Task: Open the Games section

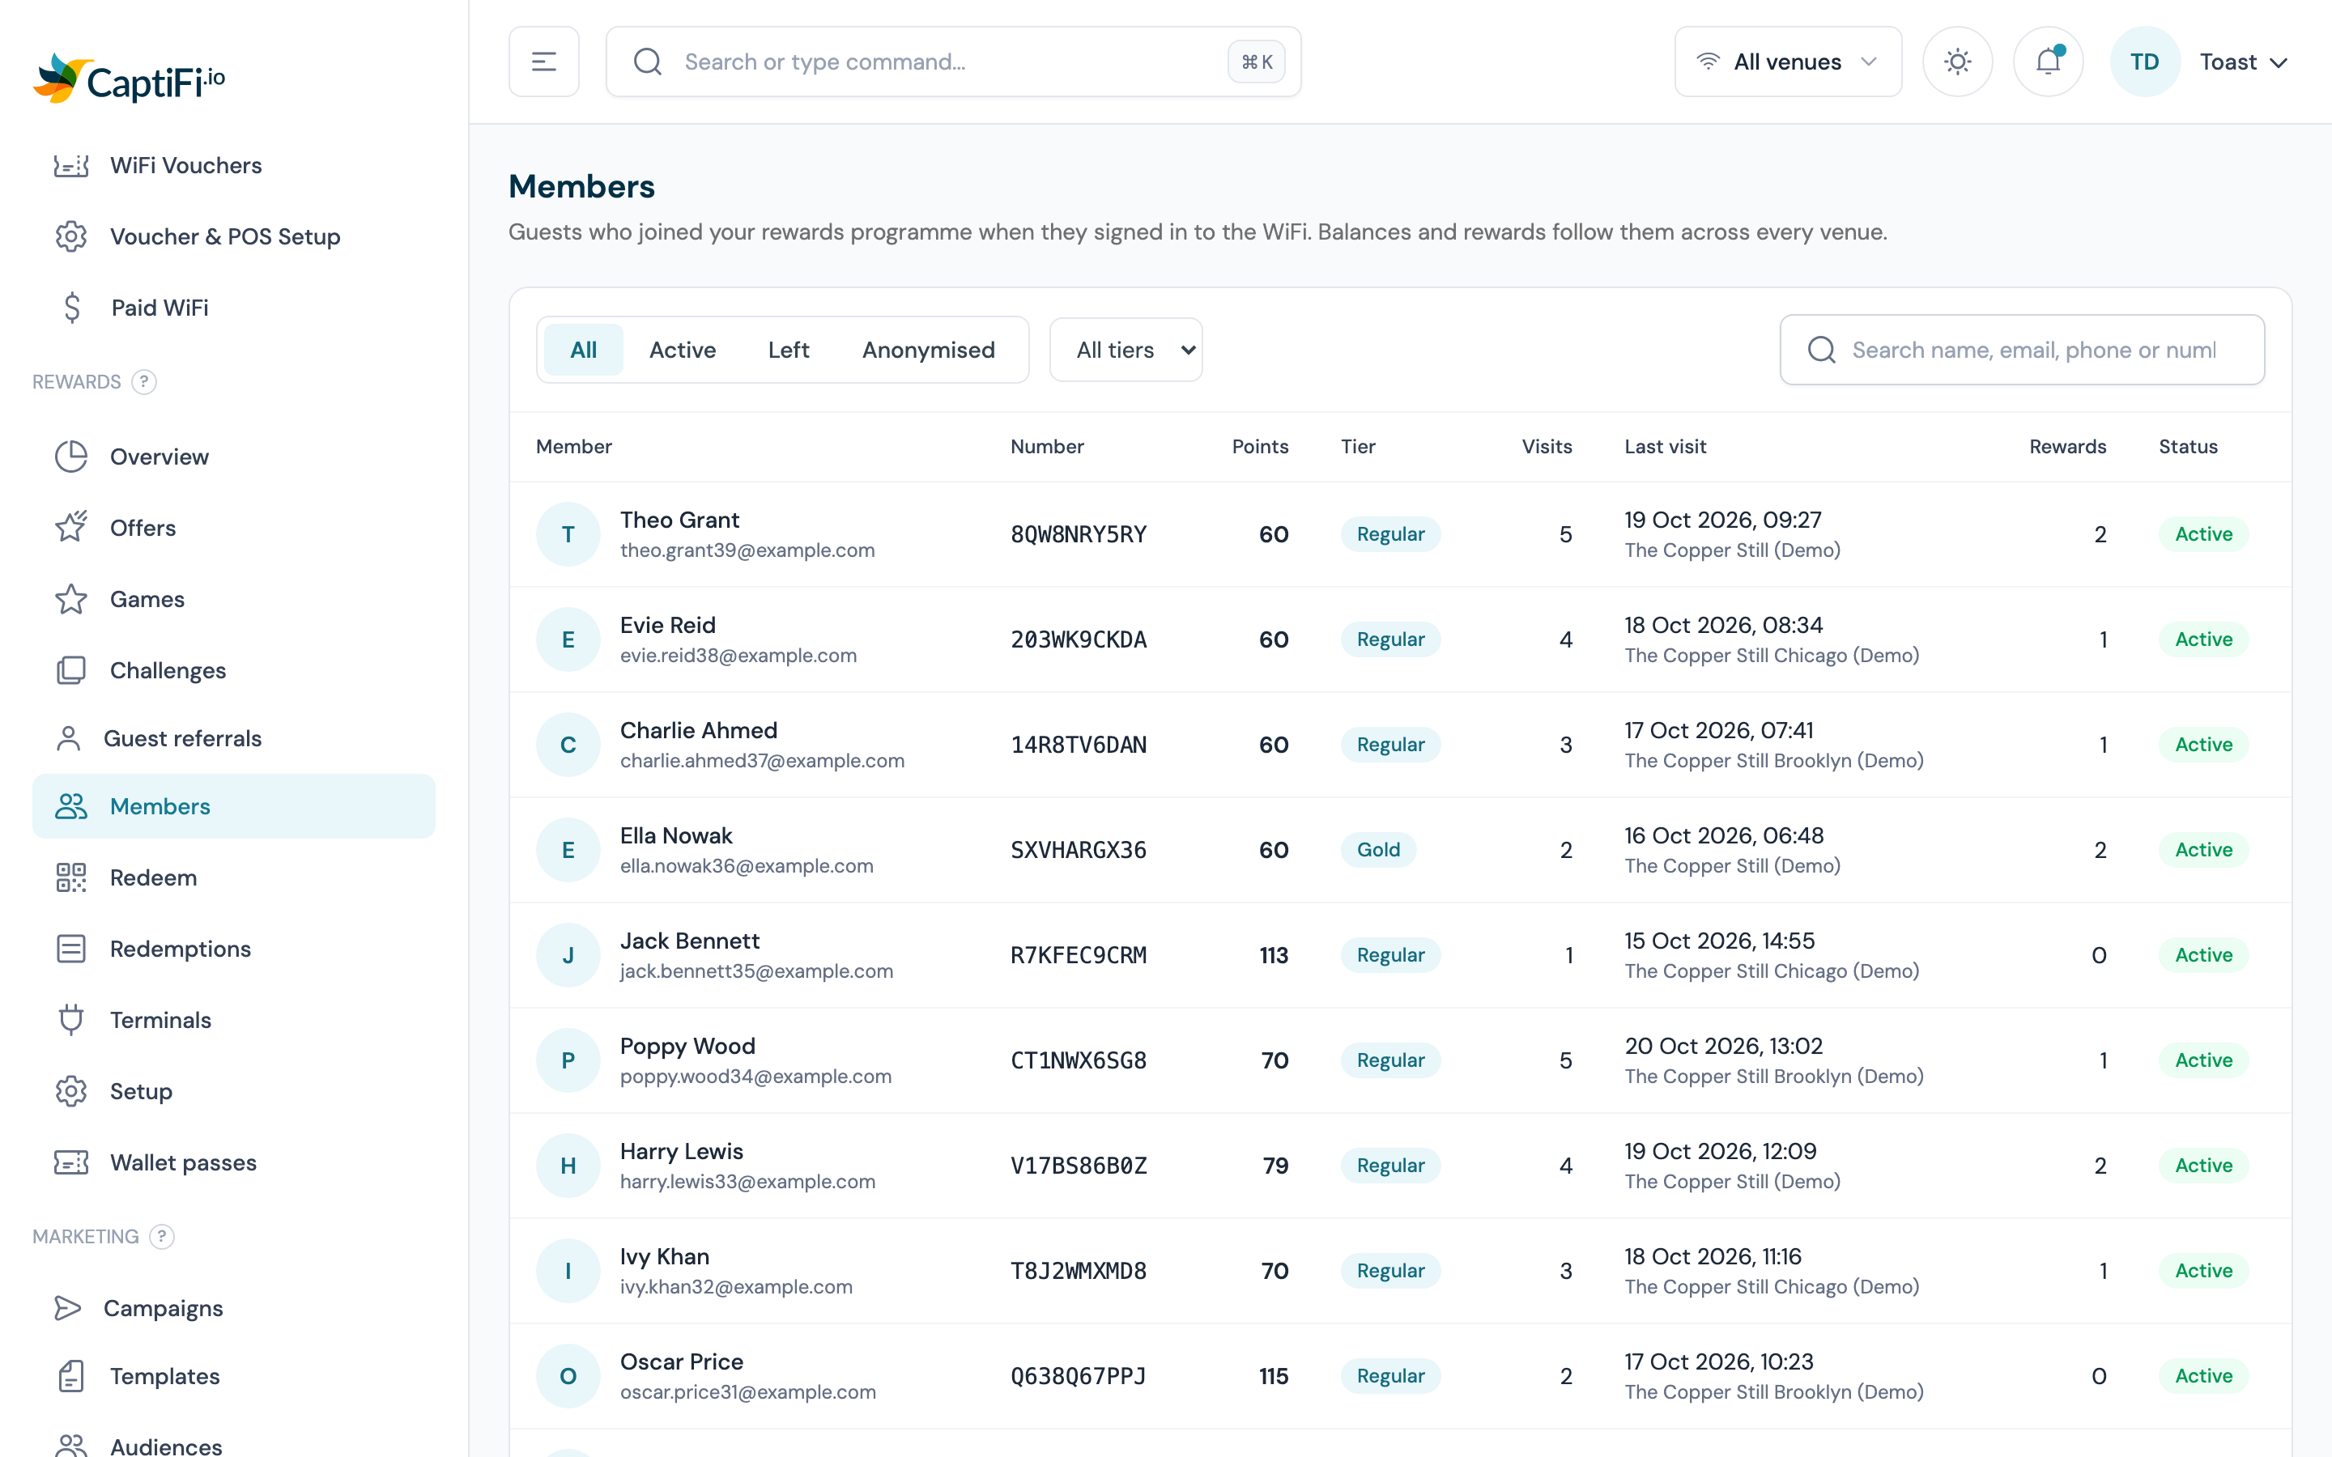Action: pyautogui.click(x=233, y=599)
